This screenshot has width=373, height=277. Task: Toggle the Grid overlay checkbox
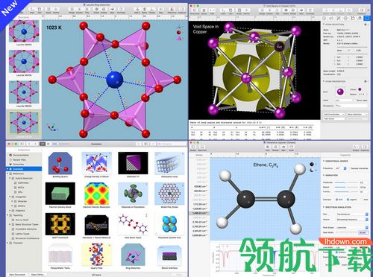337,200
